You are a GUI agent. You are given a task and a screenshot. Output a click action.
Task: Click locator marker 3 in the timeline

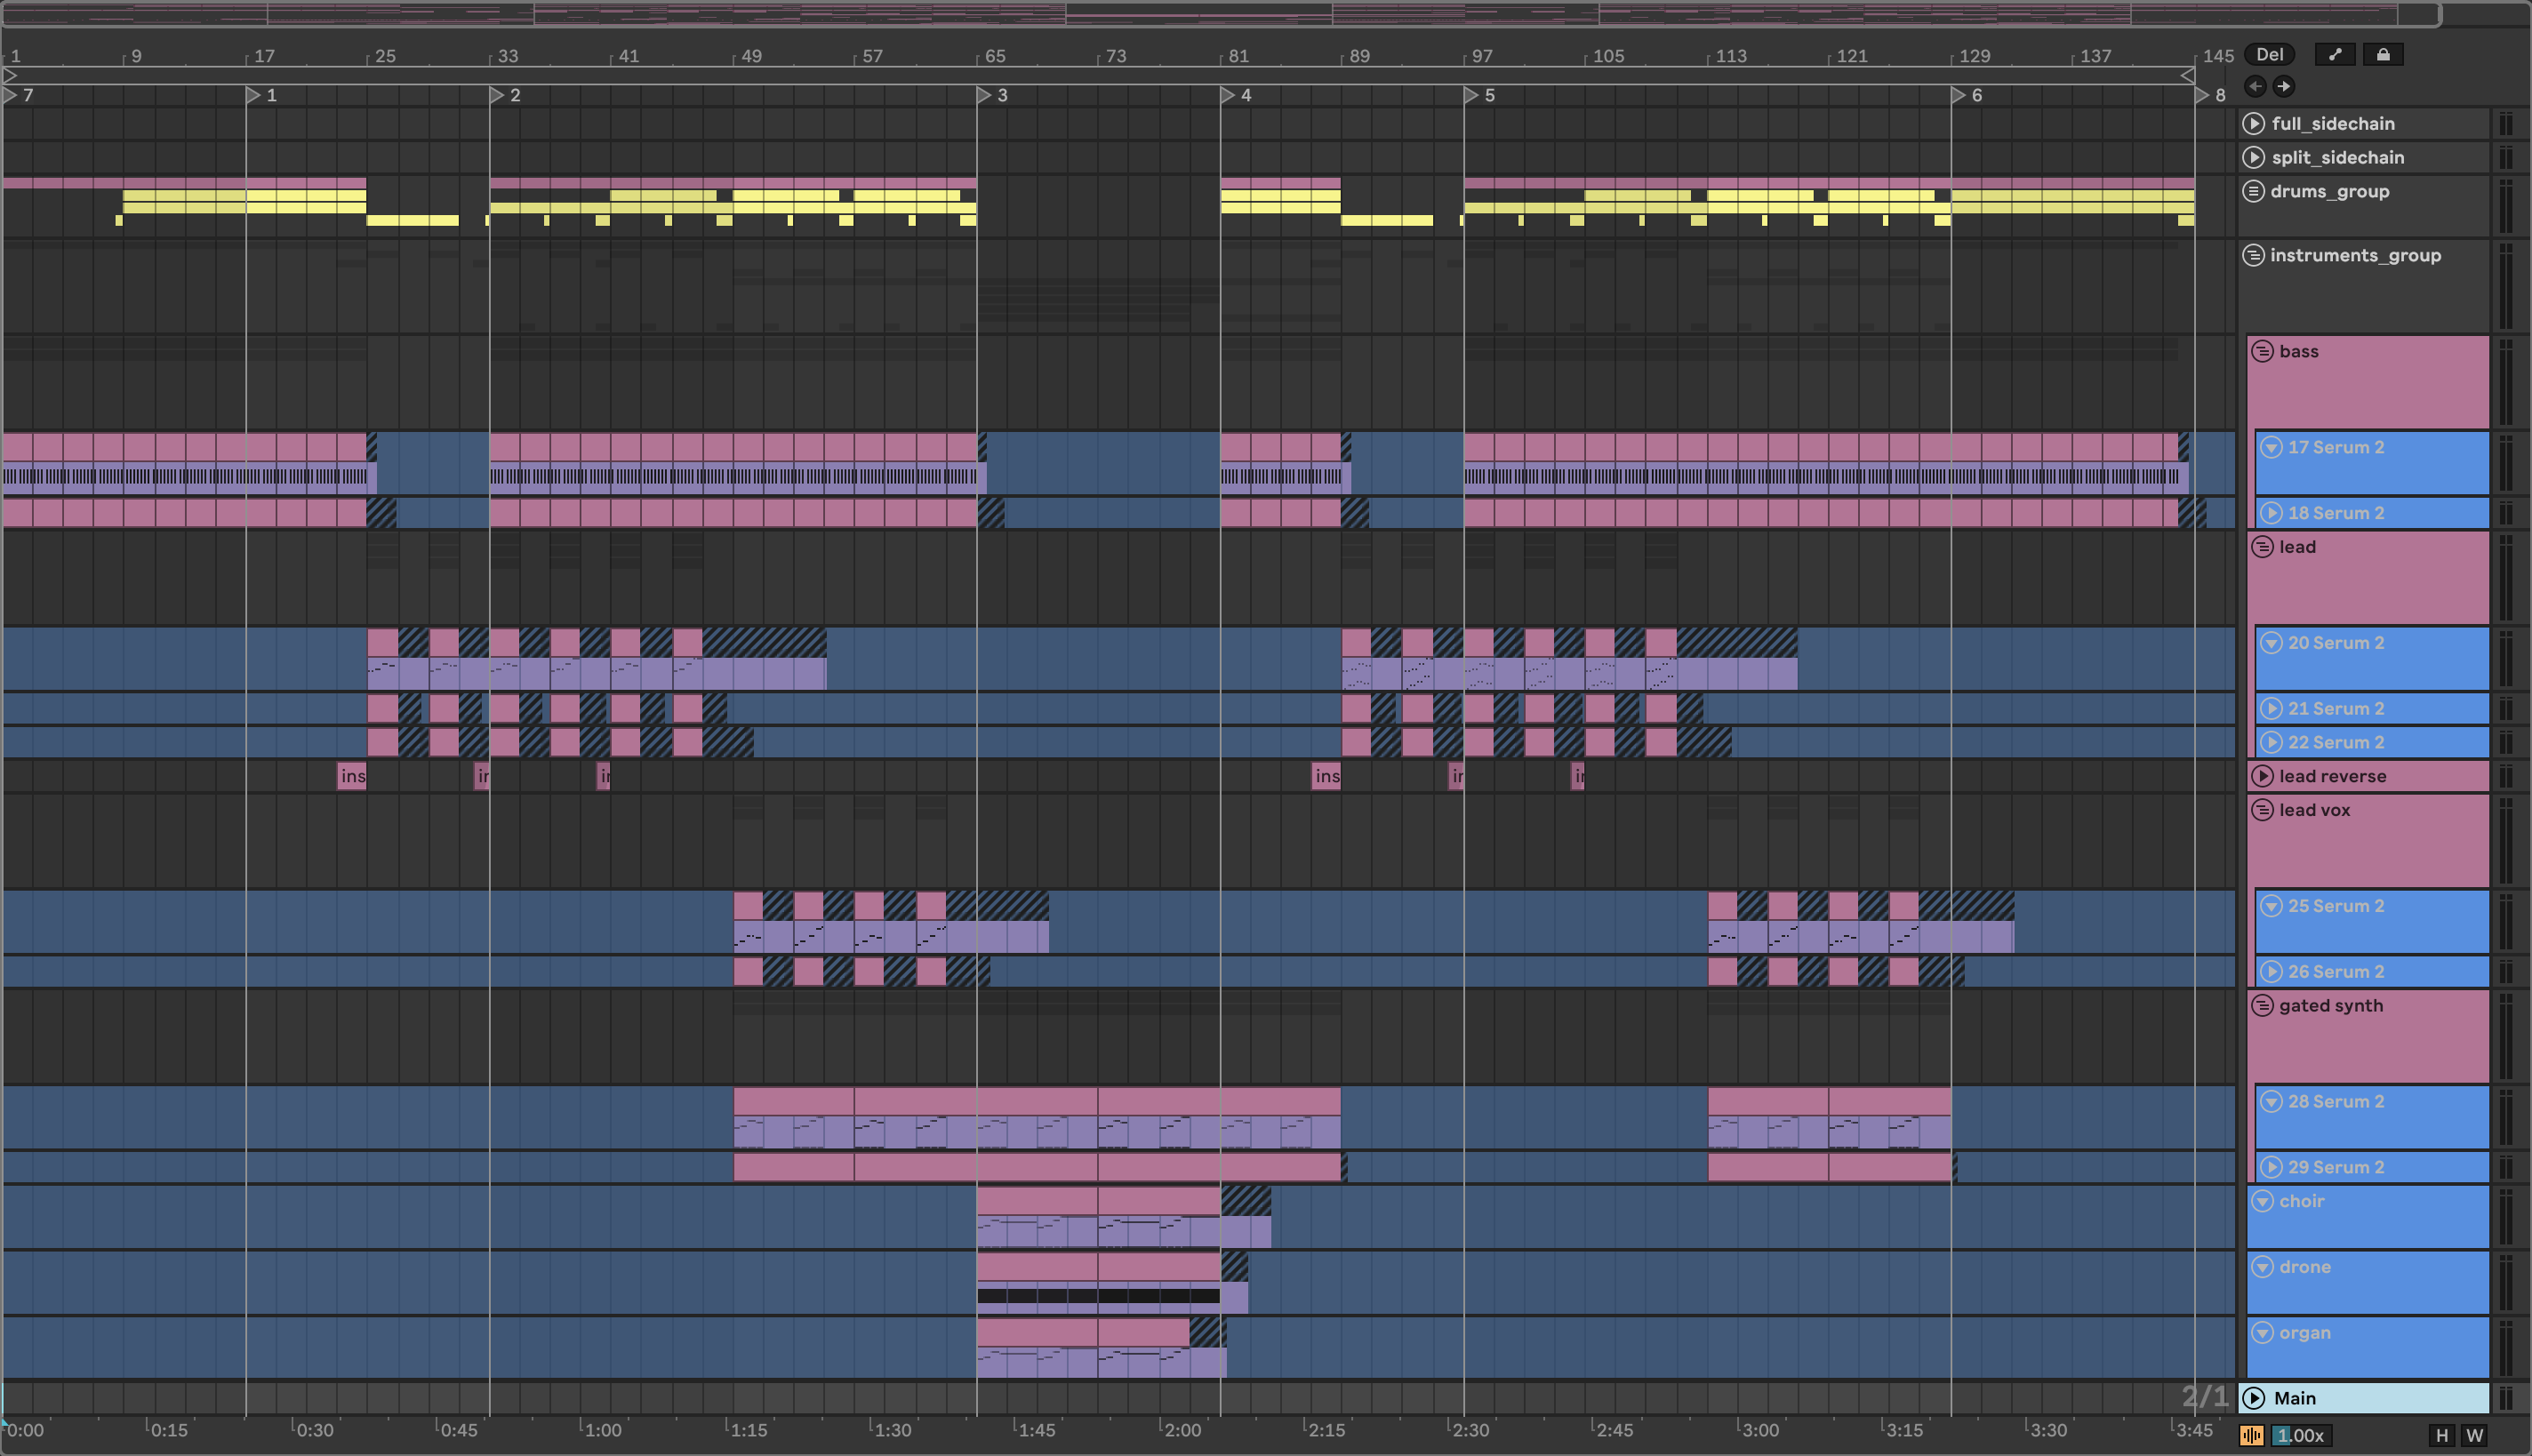(x=985, y=95)
